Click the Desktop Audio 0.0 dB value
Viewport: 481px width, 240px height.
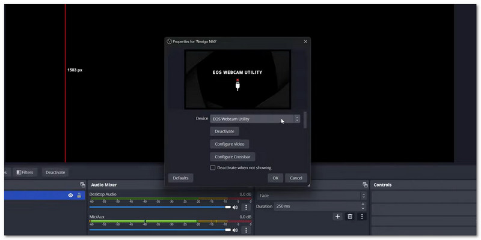[245, 194]
